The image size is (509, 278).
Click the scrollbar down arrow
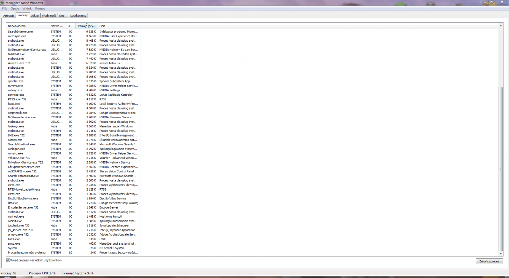(501, 254)
